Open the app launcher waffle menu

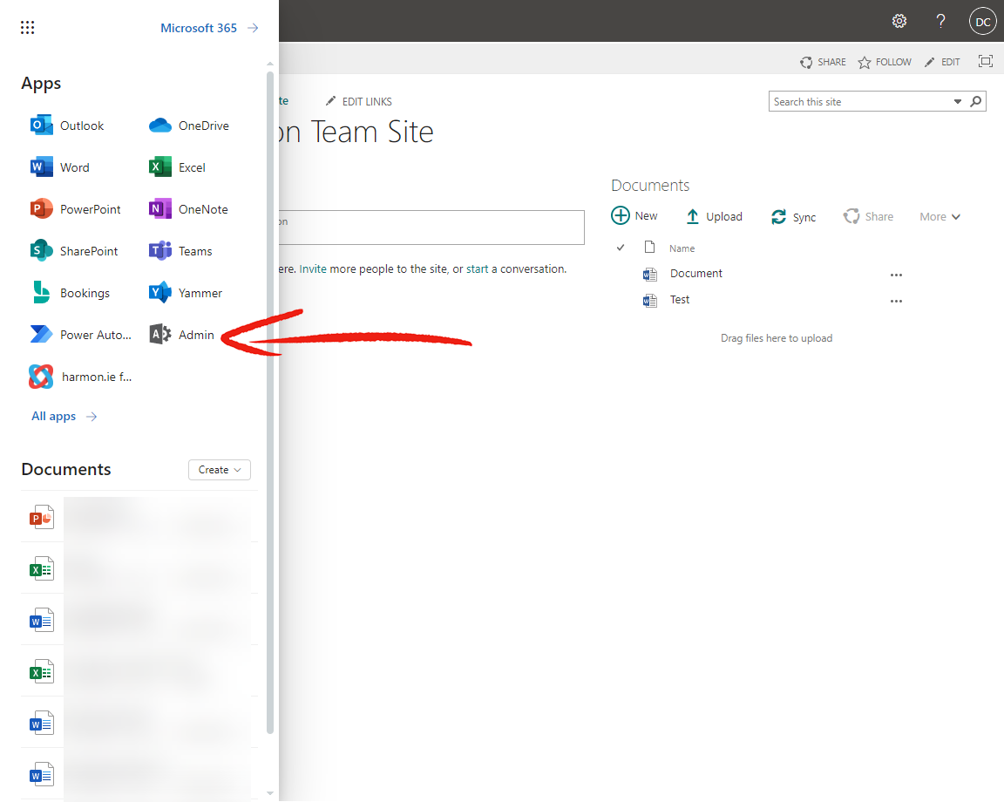27,27
